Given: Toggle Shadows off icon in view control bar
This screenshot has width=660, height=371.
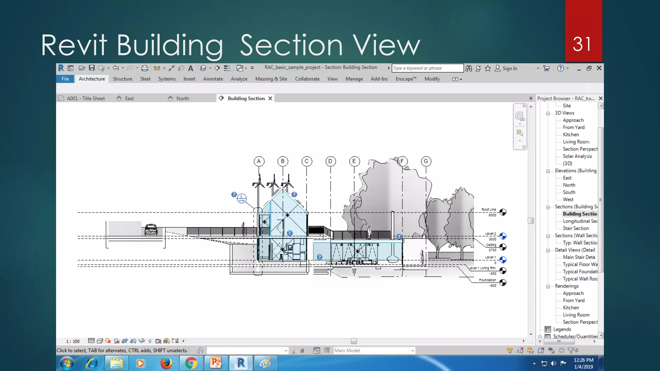Looking at the screenshot, I should (x=117, y=341).
